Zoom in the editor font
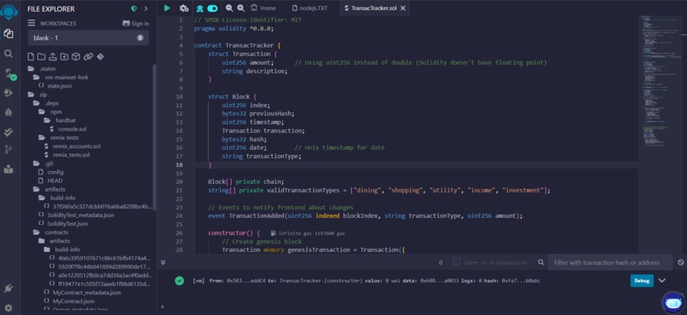 241,8
